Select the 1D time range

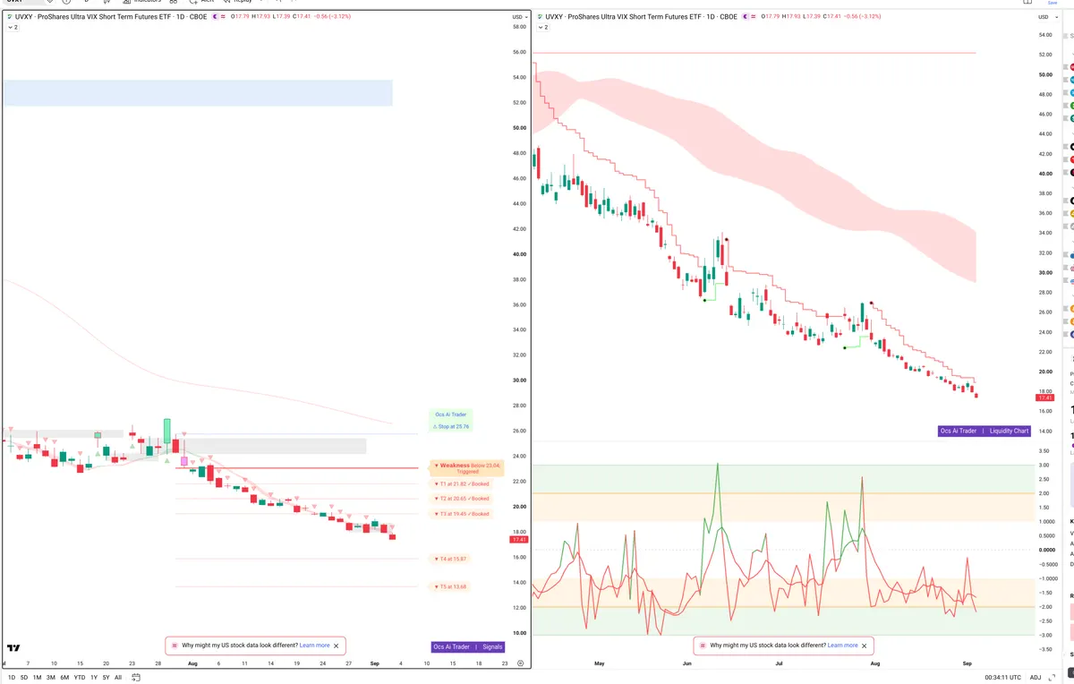(11, 678)
